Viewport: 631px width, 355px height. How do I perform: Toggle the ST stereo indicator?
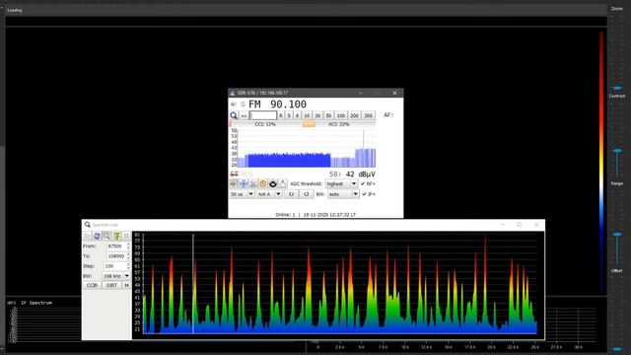pos(235,174)
